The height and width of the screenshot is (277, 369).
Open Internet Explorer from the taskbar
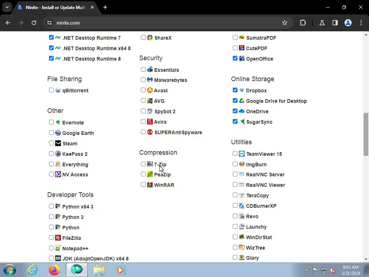click(x=32, y=270)
